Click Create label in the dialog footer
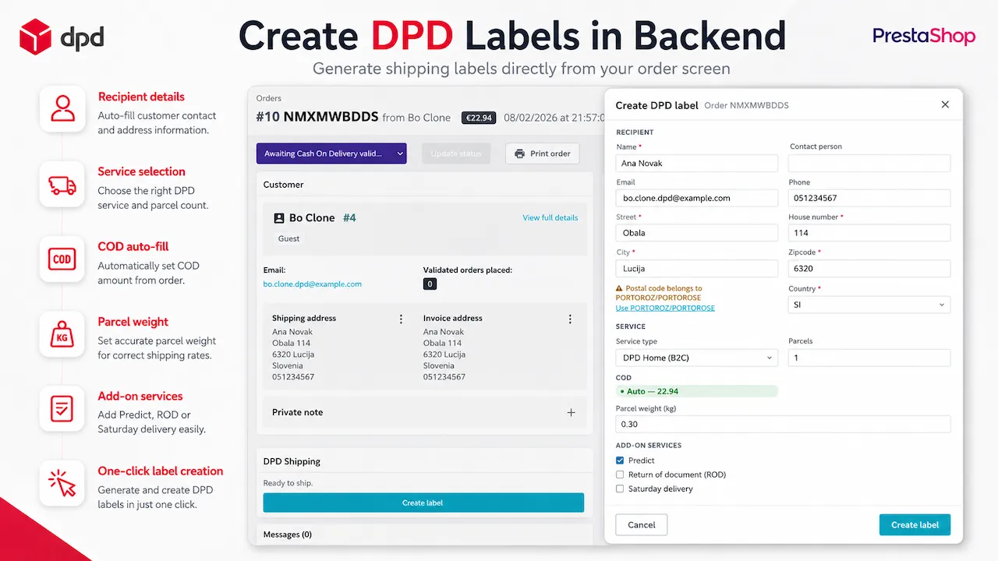The width and height of the screenshot is (998, 561). click(915, 524)
